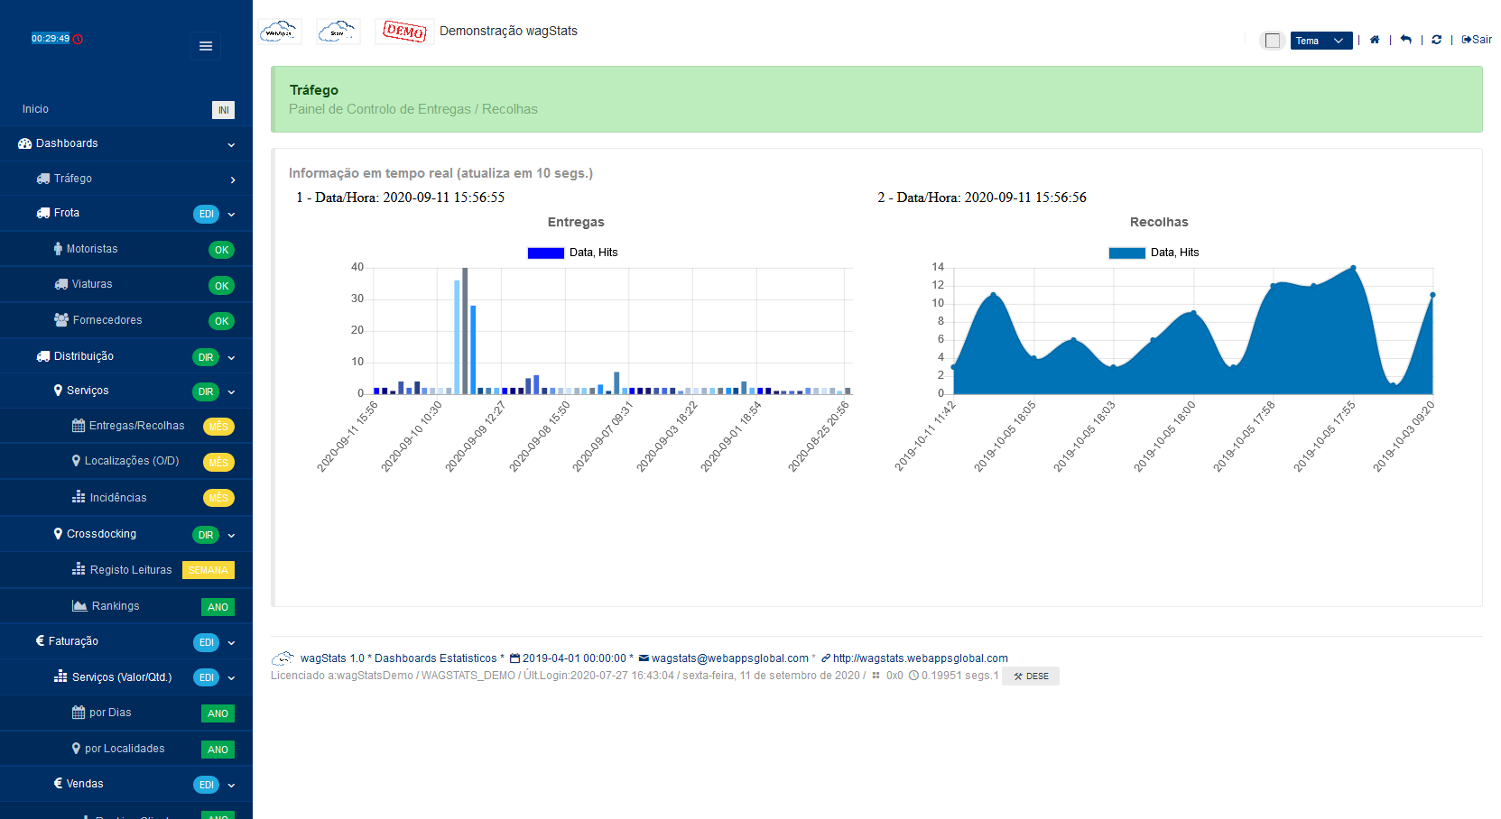This screenshot has height=819, width=1501.
Task: Click the session timer clock icon
Action: click(78, 39)
